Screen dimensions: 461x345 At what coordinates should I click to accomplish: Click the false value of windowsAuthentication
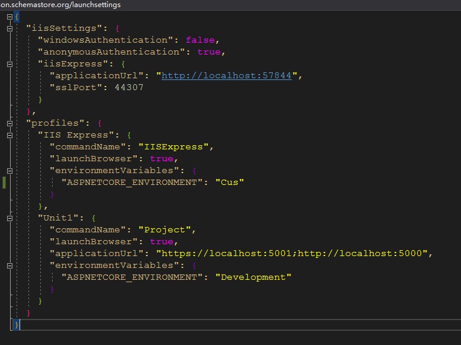200,40
